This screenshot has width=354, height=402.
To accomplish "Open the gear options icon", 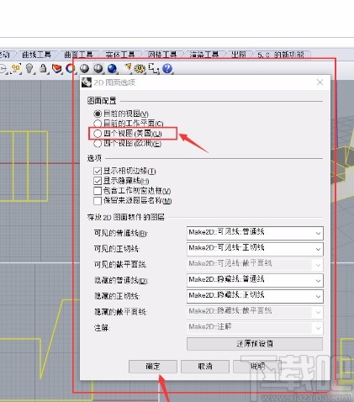I will [140, 68].
